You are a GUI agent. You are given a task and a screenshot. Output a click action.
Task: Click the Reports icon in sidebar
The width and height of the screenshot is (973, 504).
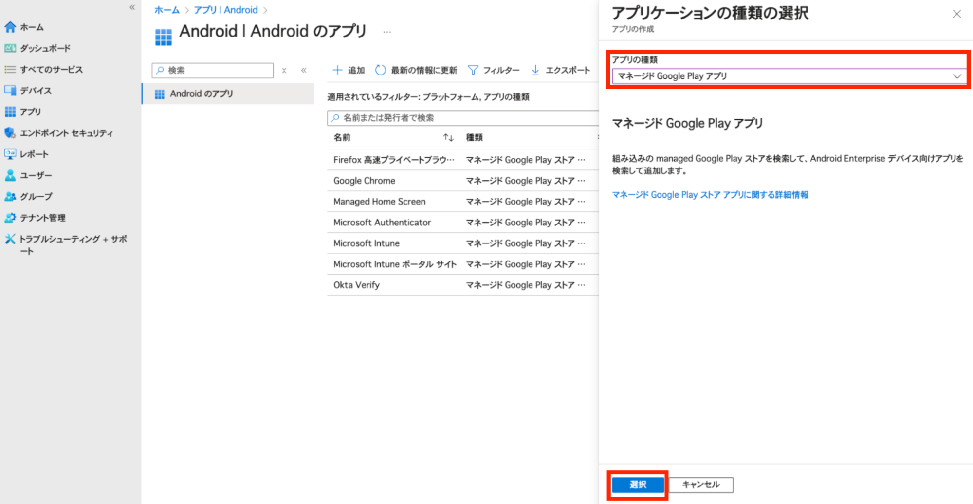[x=10, y=154]
